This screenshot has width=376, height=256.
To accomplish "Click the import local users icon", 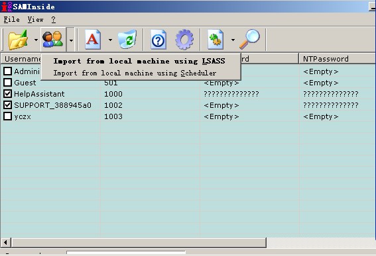I will [x=53, y=40].
